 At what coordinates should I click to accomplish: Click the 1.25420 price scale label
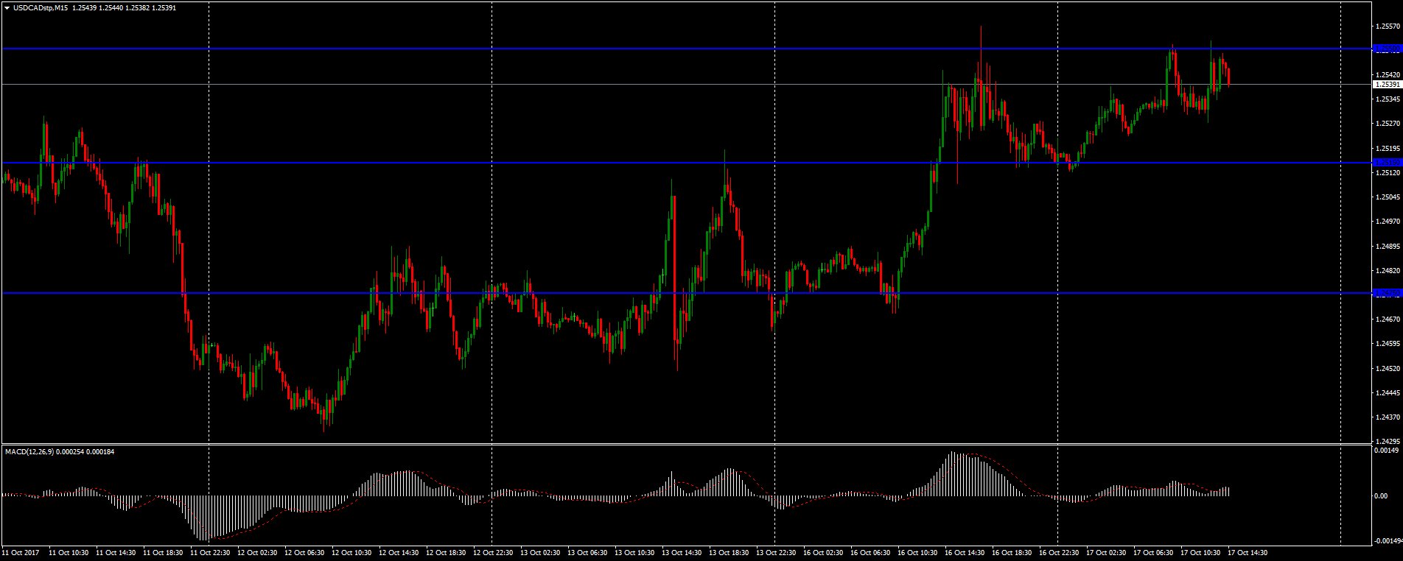coord(1388,75)
